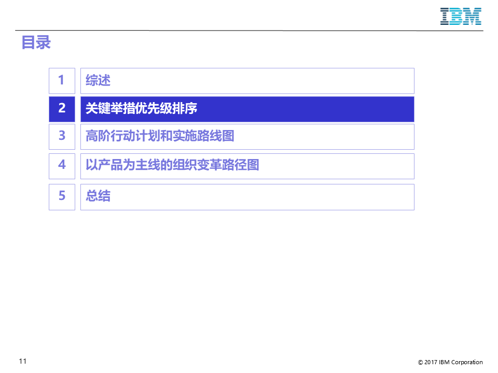498x373 pixels.
Task: Click the IBM logo
Action: (x=461, y=17)
